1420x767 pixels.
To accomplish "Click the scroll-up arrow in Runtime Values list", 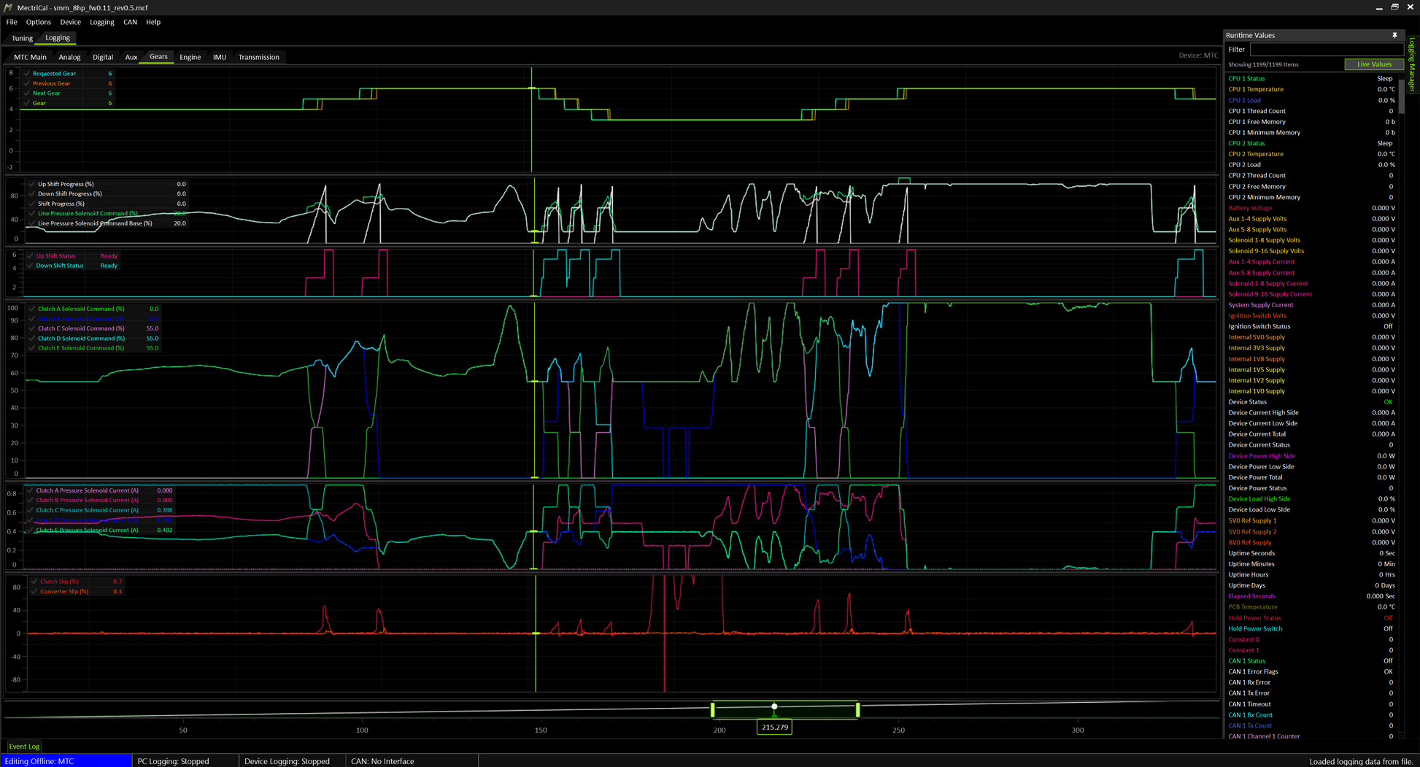I will [1402, 76].
